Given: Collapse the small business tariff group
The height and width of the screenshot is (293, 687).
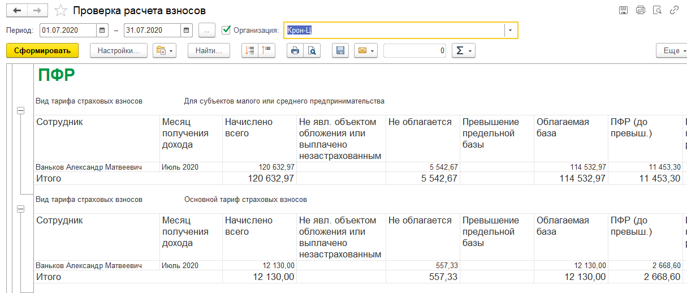Looking at the screenshot, I should [21, 111].
